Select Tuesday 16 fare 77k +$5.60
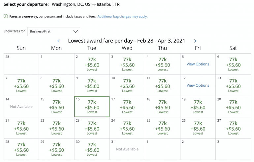This screenshot has width=254, height=162. point(92,107)
